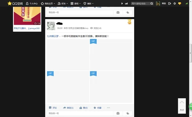Open the top-right GIF image
This screenshot has width=192, height=117.
tap(111, 55)
